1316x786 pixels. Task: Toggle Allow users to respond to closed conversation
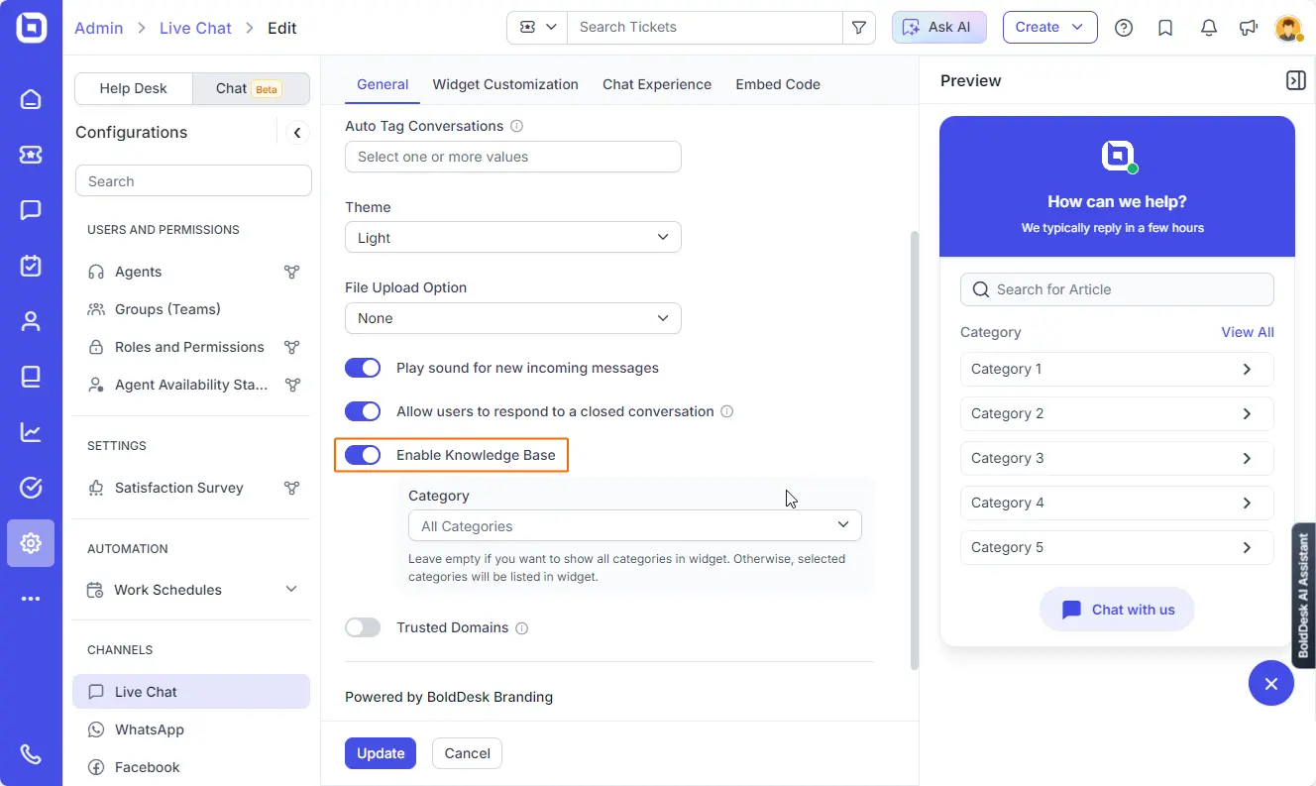[x=363, y=411]
